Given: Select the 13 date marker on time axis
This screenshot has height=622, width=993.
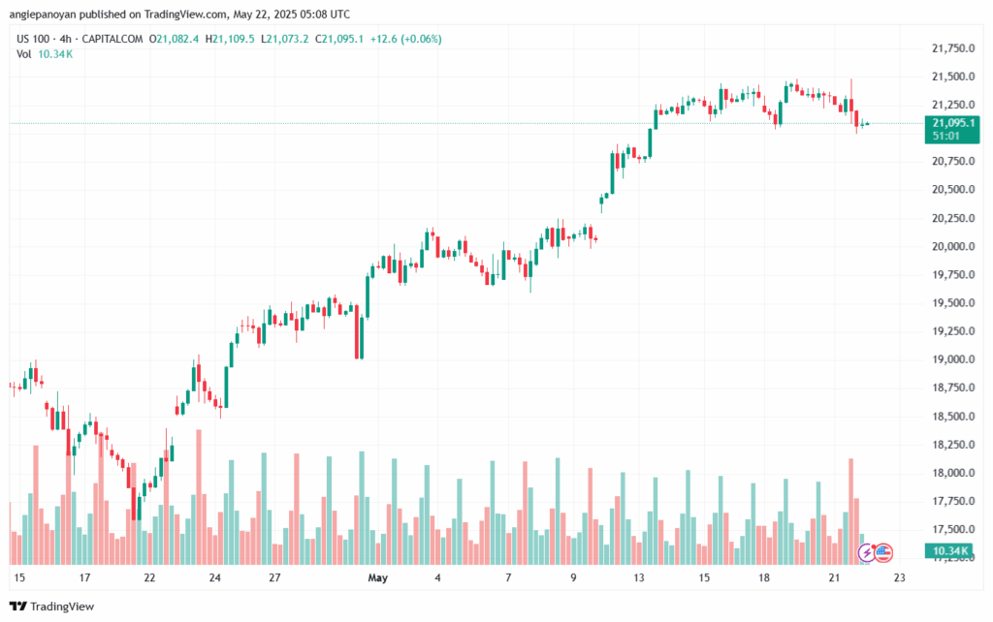Looking at the screenshot, I should tap(639, 577).
